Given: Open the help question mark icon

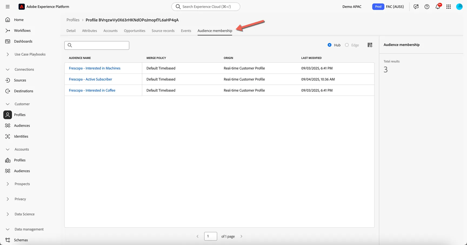Looking at the screenshot, I should point(427,6).
